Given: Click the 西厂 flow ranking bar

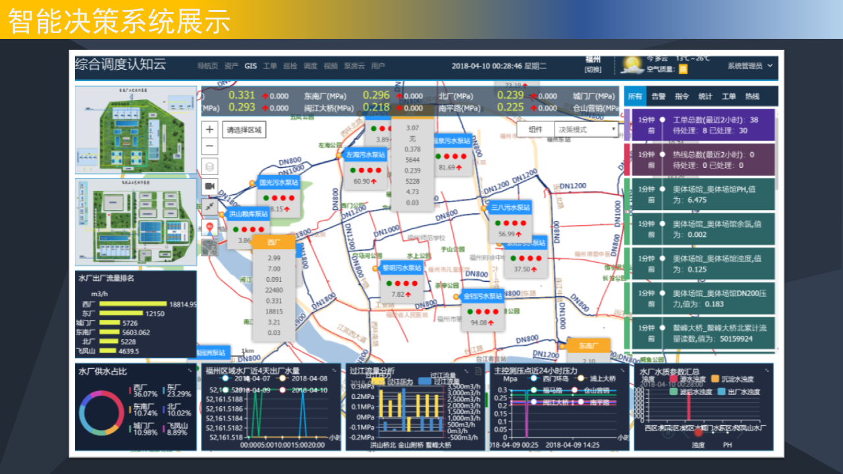Looking at the screenshot, I should pos(134,304).
